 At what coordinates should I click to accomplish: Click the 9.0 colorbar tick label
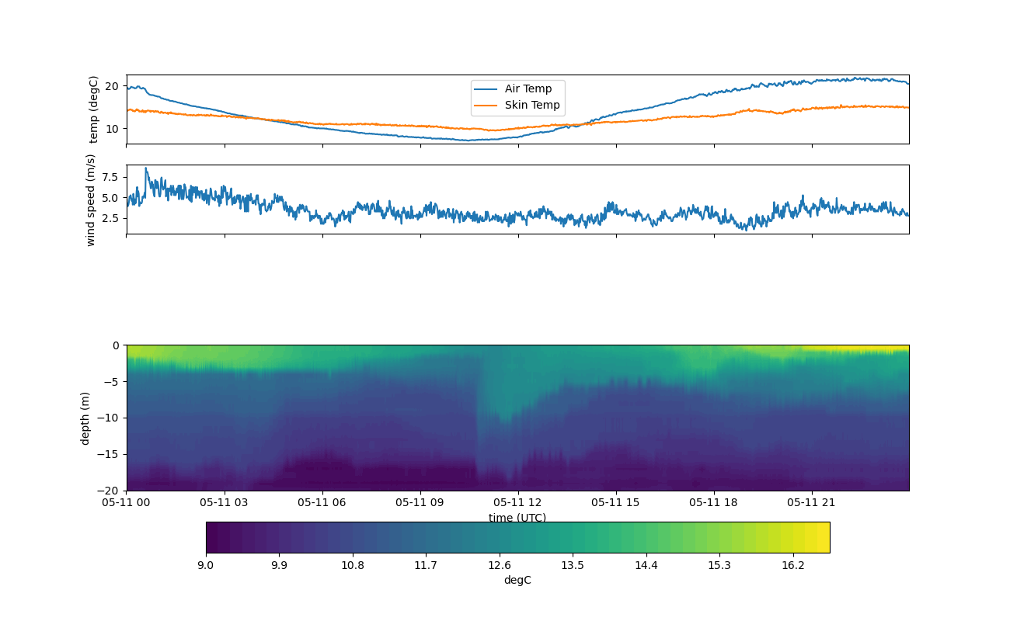pos(206,565)
